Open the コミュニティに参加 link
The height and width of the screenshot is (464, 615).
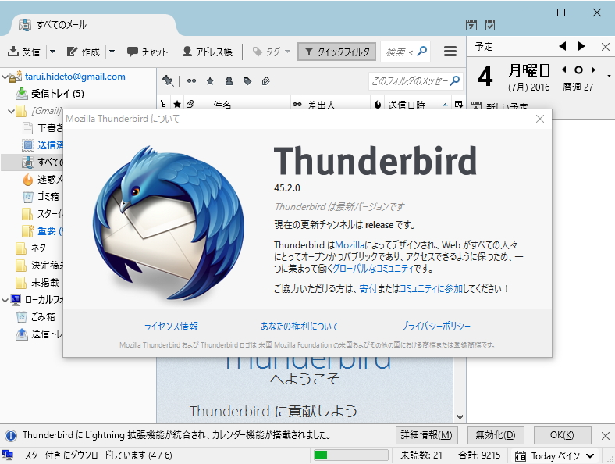(x=432, y=289)
